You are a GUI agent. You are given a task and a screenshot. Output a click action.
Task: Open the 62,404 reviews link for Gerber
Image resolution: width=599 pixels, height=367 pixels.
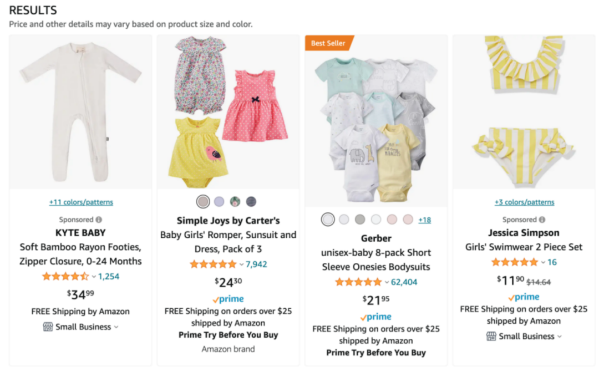tap(404, 282)
